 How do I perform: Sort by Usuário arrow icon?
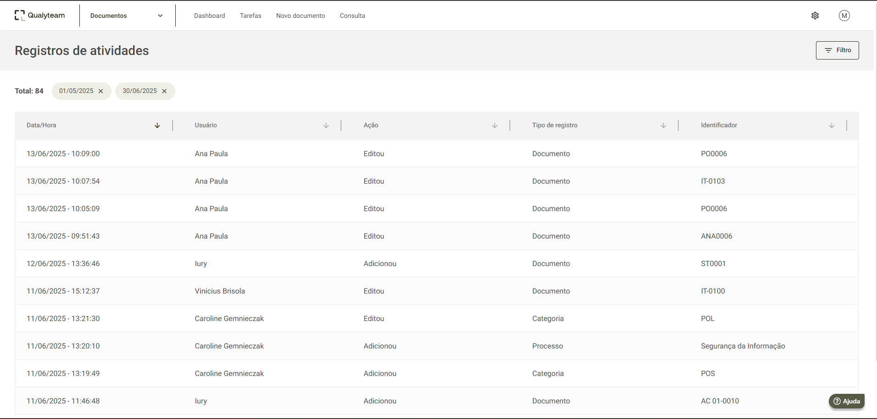tap(326, 125)
